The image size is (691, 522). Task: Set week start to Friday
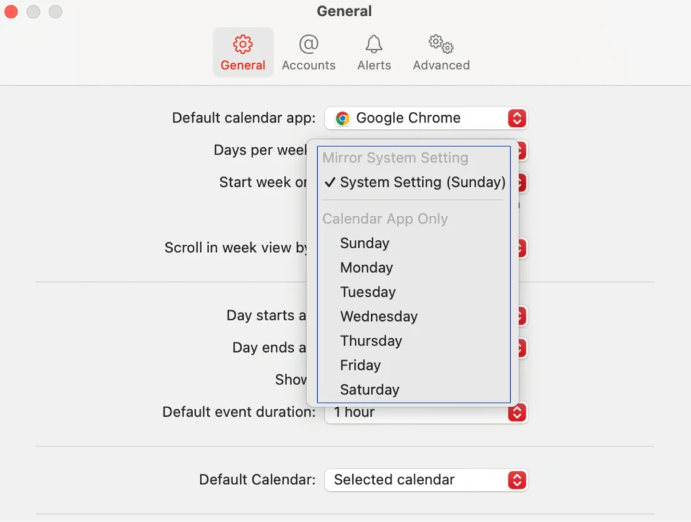(360, 365)
